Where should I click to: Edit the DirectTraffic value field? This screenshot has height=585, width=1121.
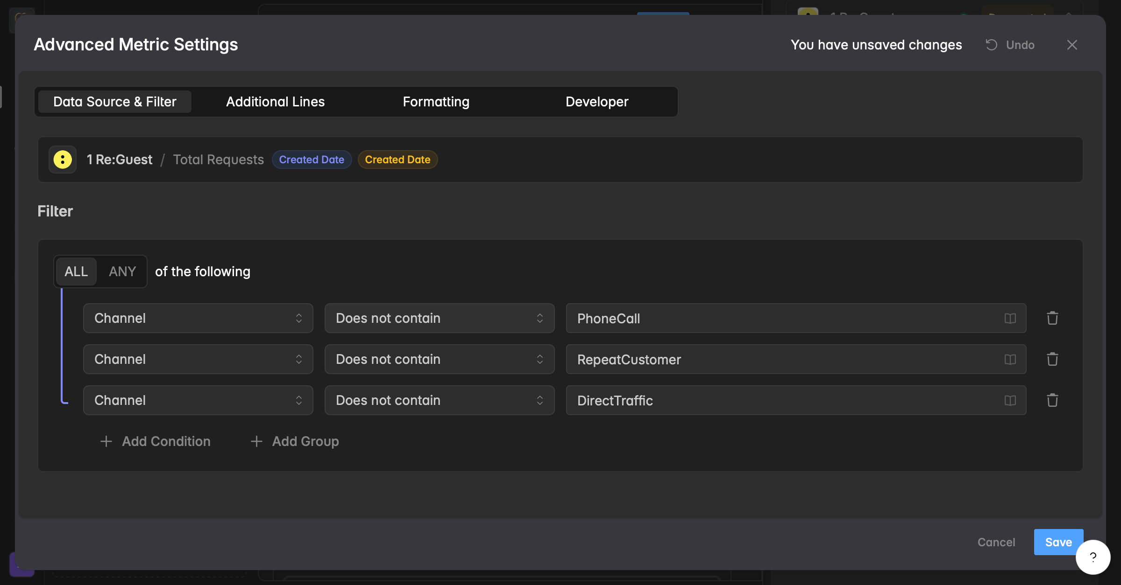[796, 400]
